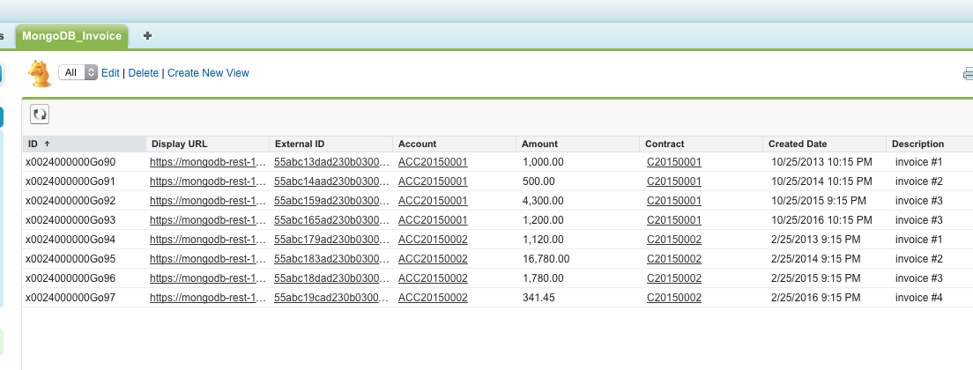Open ACC20150001 in invoice Go90 row
Image resolution: width=973 pixels, height=370 pixels.
tap(433, 162)
